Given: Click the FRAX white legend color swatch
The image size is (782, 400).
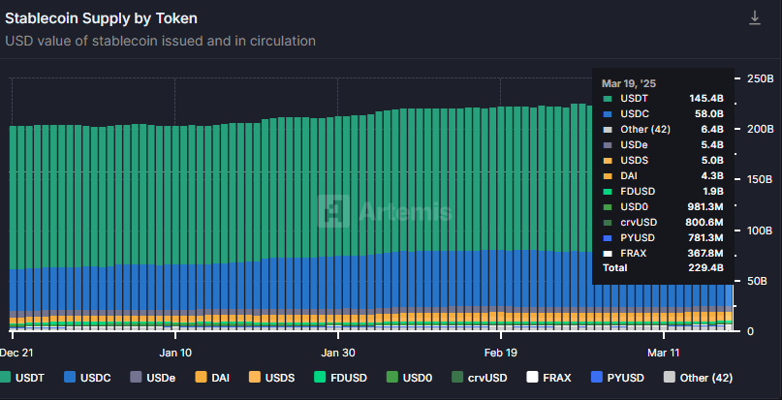Looking at the screenshot, I should [x=533, y=378].
